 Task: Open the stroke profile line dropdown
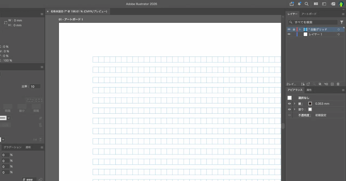pyautogui.click(x=9, y=118)
